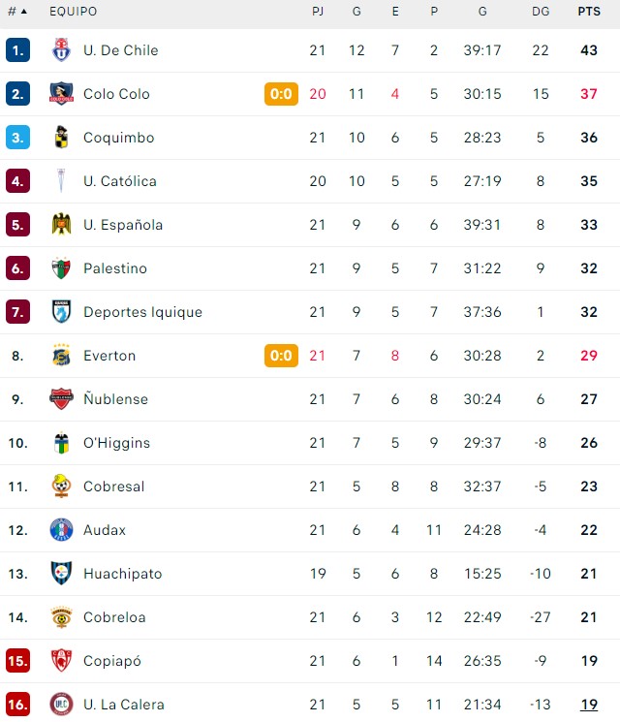Image resolution: width=620 pixels, height=722 pixels.
Task: Click the Ñublense red shield logo
Action: 61,398
